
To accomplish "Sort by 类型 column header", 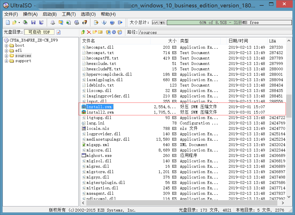I will [x=200, y=41].
